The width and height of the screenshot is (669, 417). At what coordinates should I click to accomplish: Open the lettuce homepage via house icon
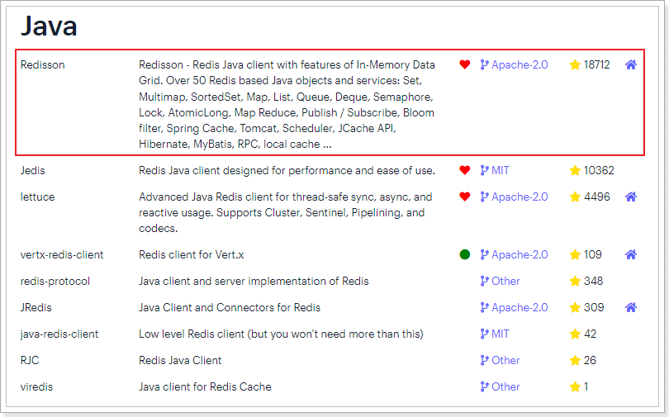(x=631, y=197)
